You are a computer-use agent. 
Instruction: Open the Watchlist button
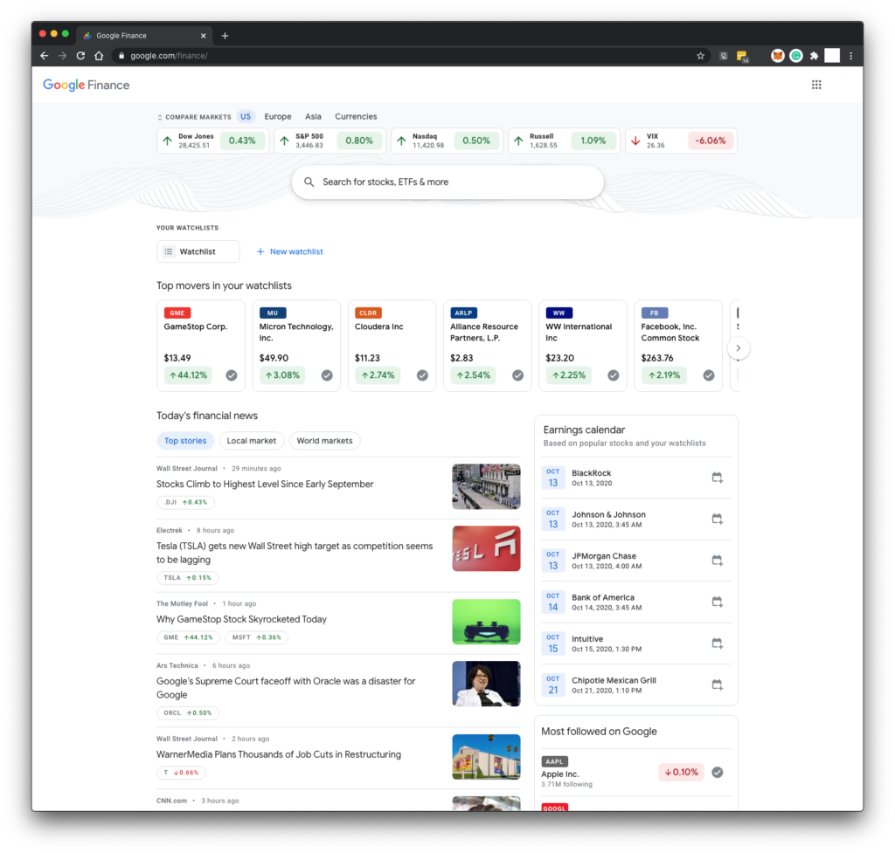pyautogui.click(x=198, y=251)
